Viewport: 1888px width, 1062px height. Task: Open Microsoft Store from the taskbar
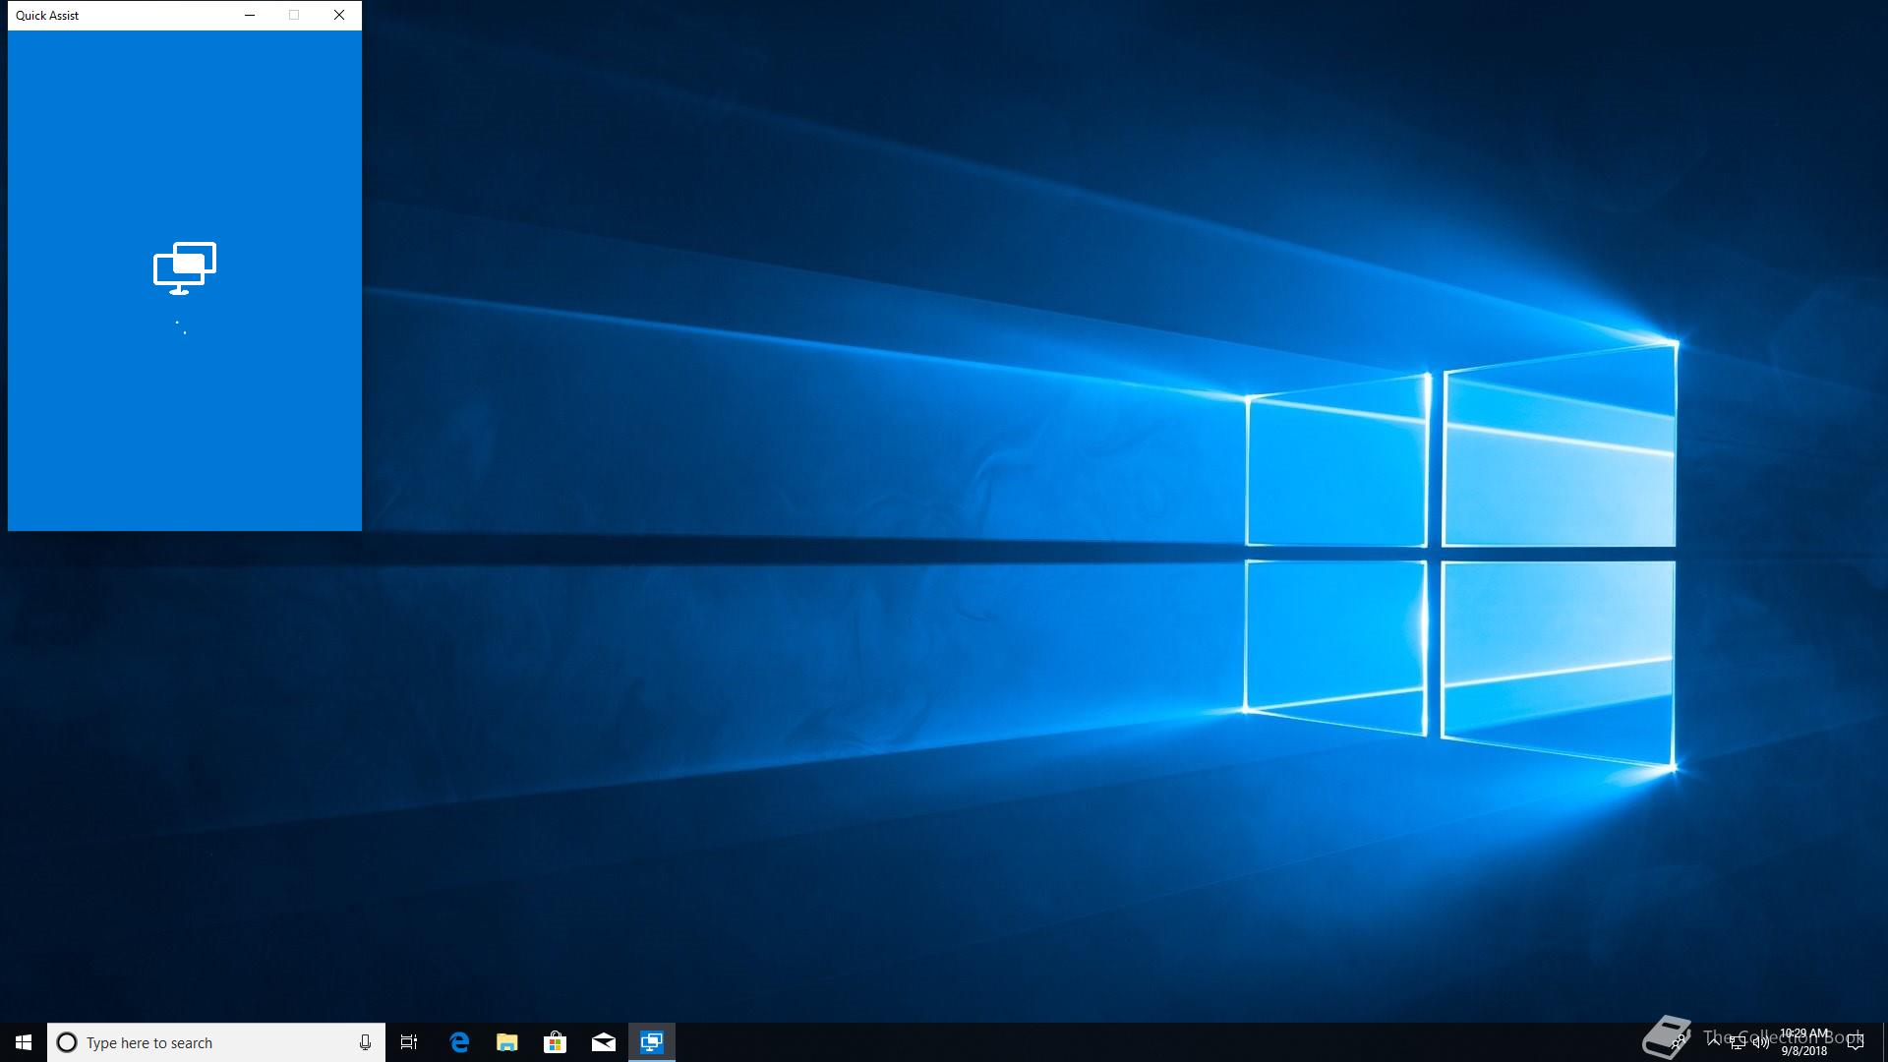click(556, 1042)
